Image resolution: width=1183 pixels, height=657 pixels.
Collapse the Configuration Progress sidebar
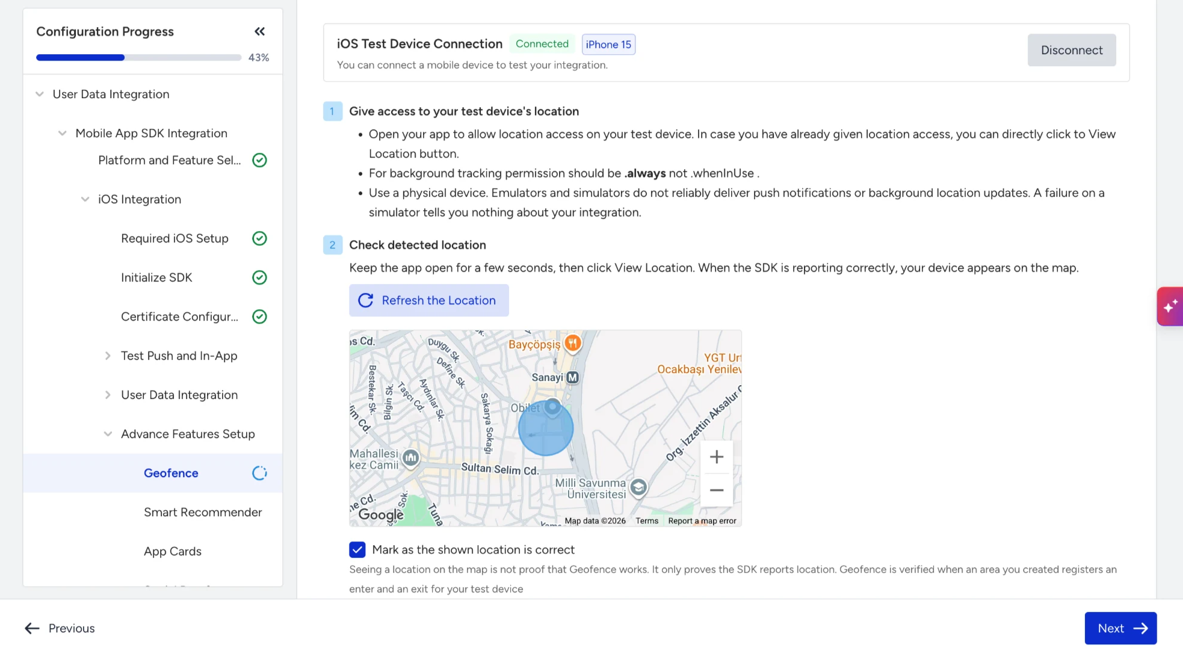(259, 31)
